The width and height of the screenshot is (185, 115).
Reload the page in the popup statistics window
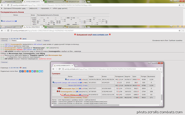coord(60,69)
